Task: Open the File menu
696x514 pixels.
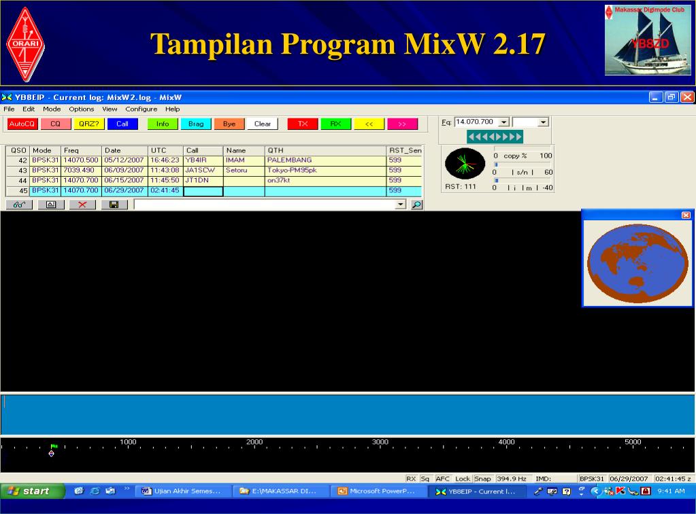Action: (x=9, y=109)
